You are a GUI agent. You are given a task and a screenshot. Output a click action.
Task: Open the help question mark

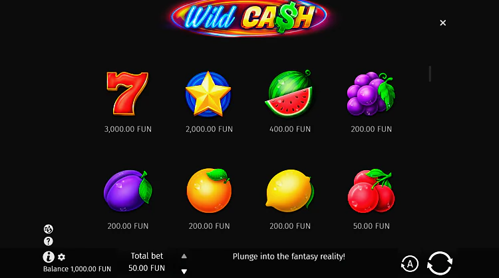tap(49, 241)
